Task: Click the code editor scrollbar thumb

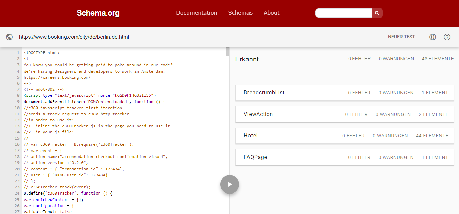Action: [x=228, y=52]
